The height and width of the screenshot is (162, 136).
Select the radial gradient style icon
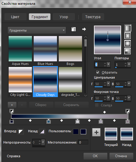click(x=128, y=51)
